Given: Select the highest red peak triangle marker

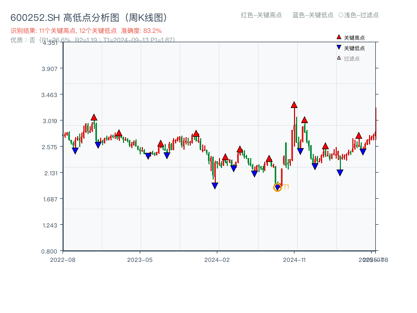Looking at the screenshot, I should 294,105.
